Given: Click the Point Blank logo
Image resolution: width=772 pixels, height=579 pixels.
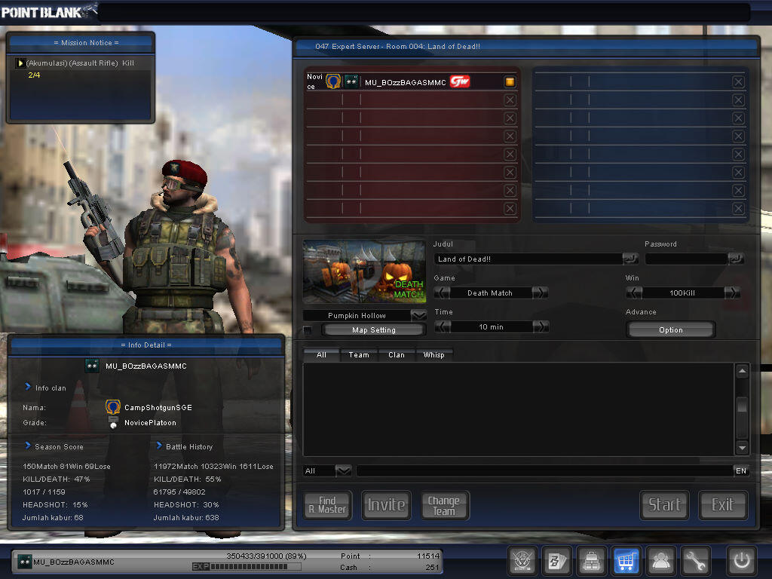Looking at the screenshot, I should [x=49, y=11].
